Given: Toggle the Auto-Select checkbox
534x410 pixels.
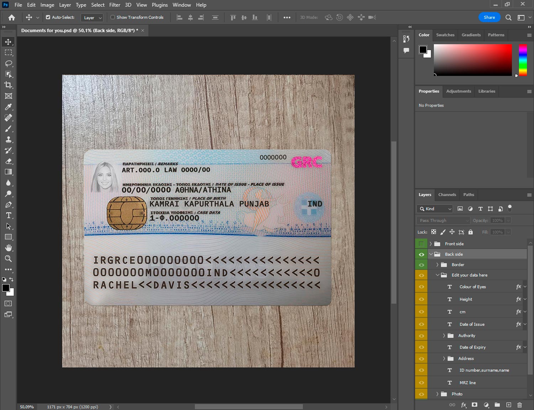Looking at the screenshot, I should click(x=47, y=17).
